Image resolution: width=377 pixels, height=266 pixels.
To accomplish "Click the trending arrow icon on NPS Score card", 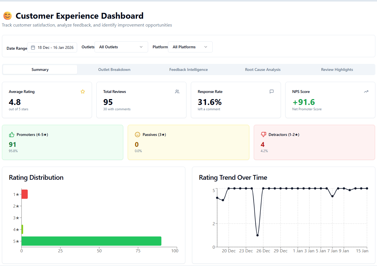I will point(366,92).
